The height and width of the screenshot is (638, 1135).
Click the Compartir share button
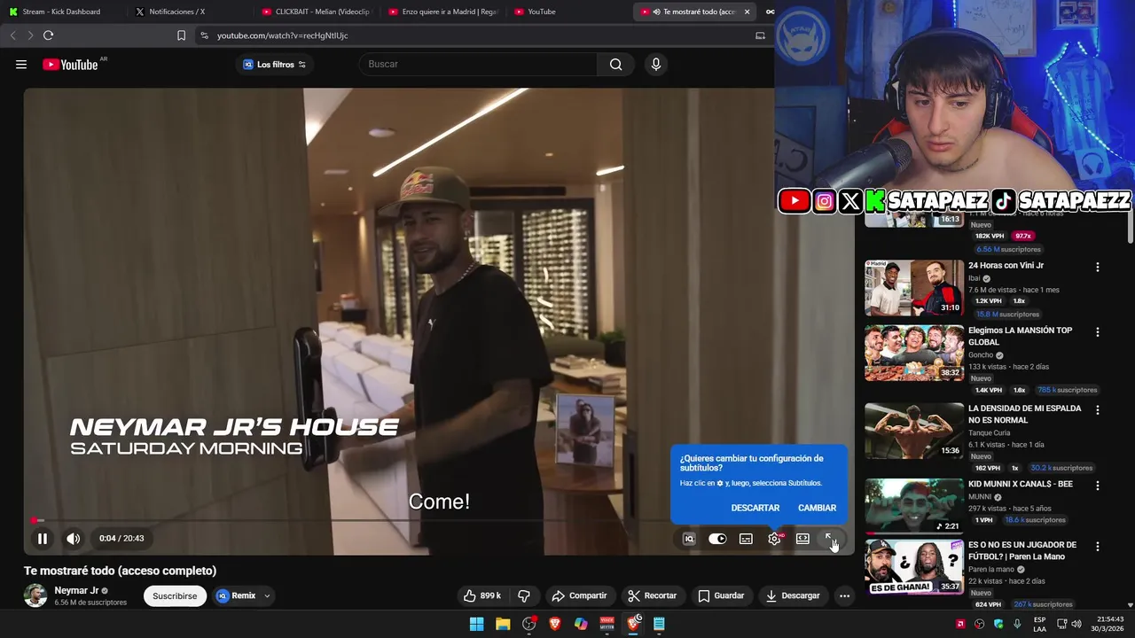579,595
